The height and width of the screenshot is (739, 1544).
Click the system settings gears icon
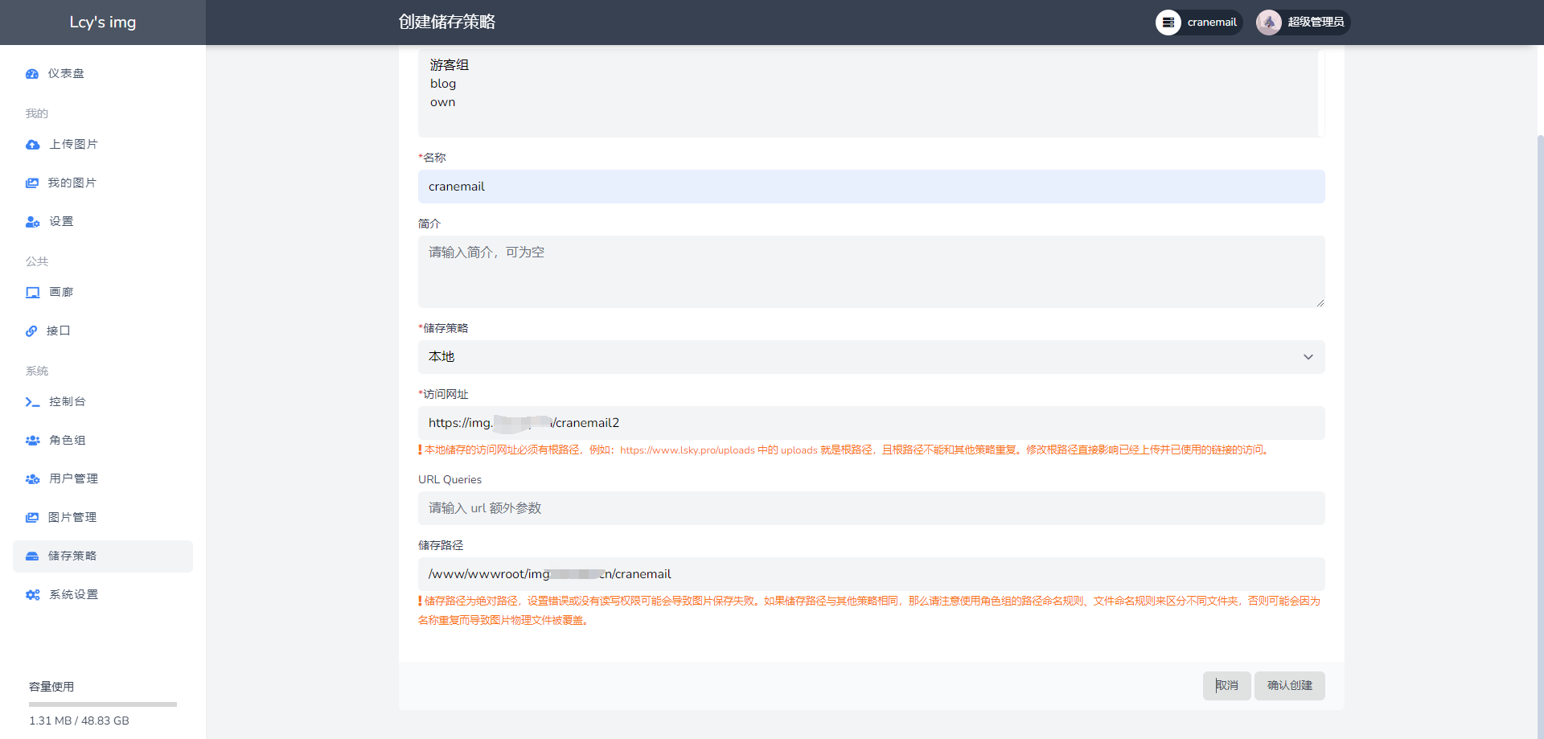point(32,595)
